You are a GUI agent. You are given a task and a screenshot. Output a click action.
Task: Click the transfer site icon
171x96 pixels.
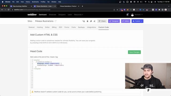pyautogui.click(x=94, y=21)
